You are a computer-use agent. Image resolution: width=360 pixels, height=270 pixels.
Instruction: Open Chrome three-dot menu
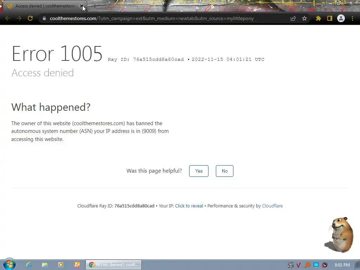[x=352, y=18]
